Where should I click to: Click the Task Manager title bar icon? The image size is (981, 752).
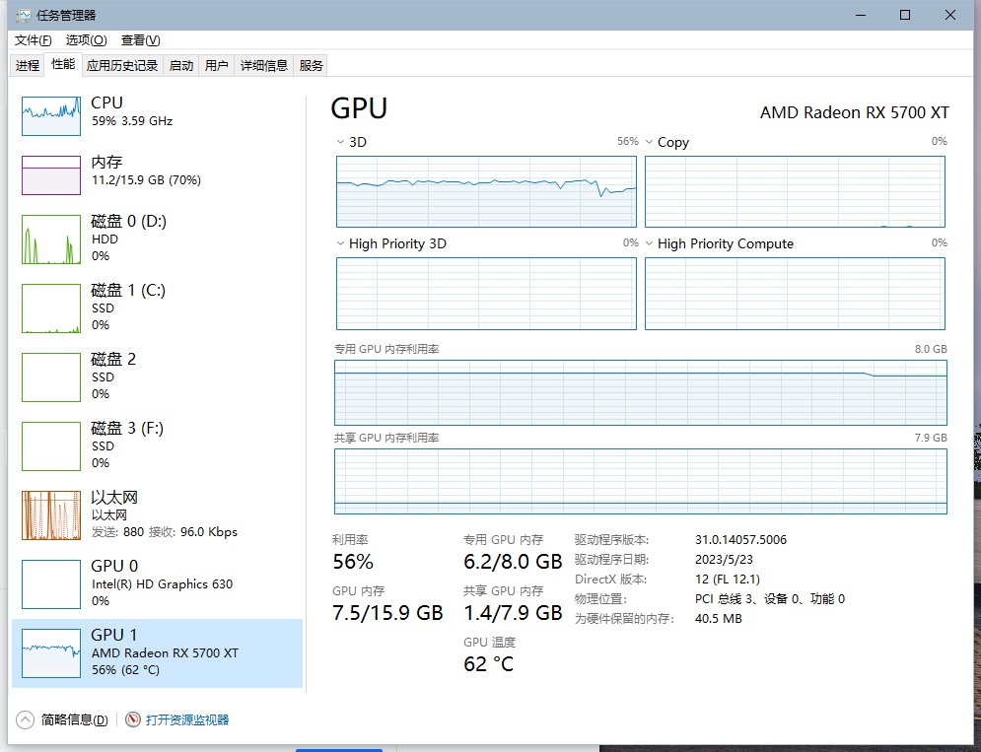23,16
